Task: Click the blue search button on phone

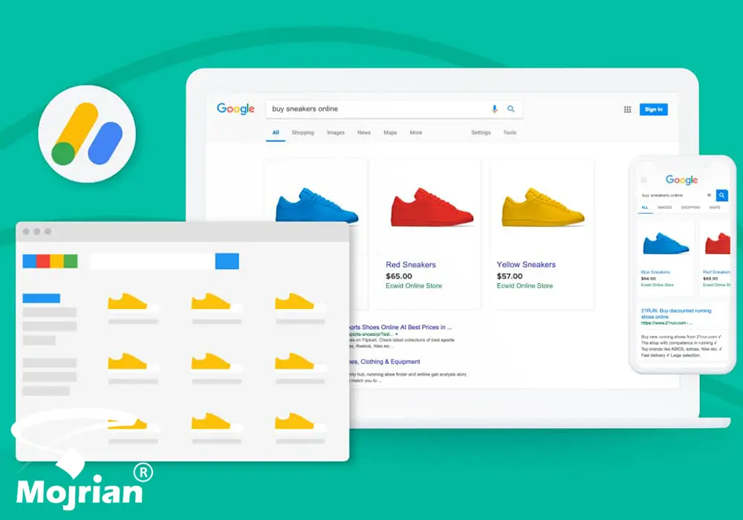Action: [721, 195]
